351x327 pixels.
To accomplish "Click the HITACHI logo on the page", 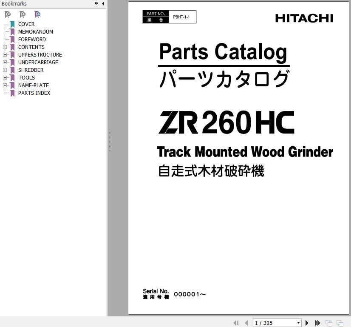I will [x=304, y=18].
